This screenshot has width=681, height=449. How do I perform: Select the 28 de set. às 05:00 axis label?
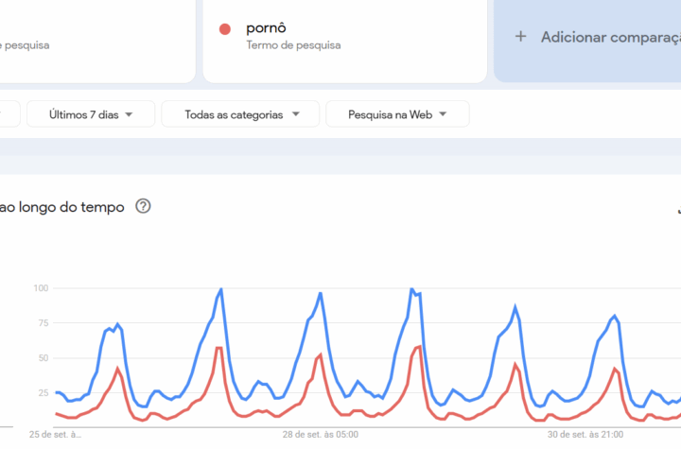321,436
